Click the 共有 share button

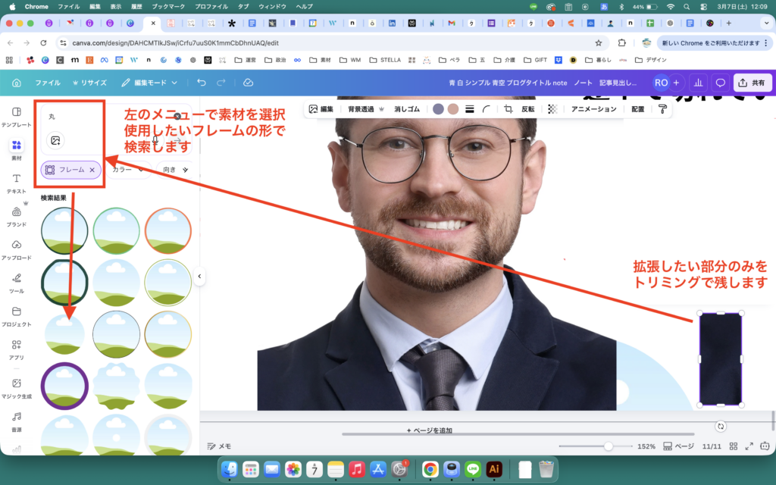click(753, 83)
